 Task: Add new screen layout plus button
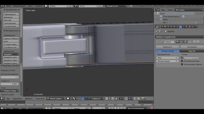tap(69, 6)
